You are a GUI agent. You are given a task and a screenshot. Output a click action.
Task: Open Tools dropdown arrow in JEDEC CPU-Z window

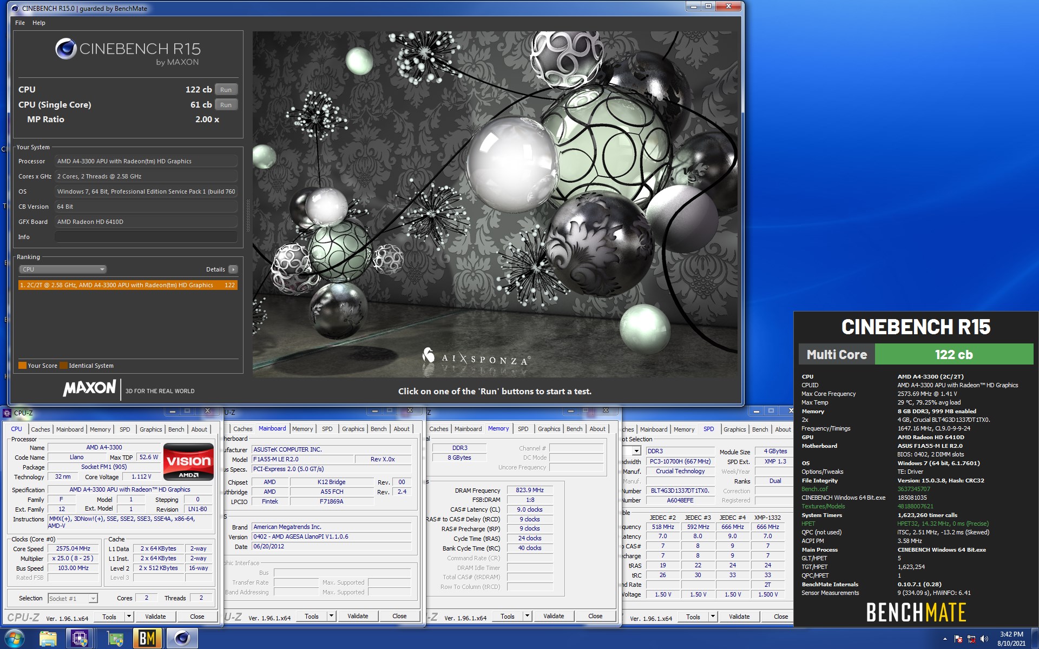pos(713,617)
